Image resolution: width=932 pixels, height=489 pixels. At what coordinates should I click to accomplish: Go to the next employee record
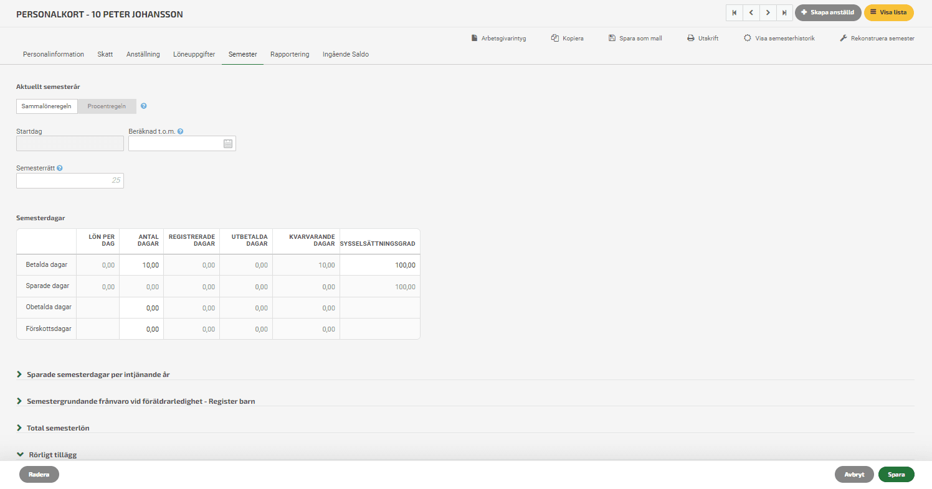768,12
